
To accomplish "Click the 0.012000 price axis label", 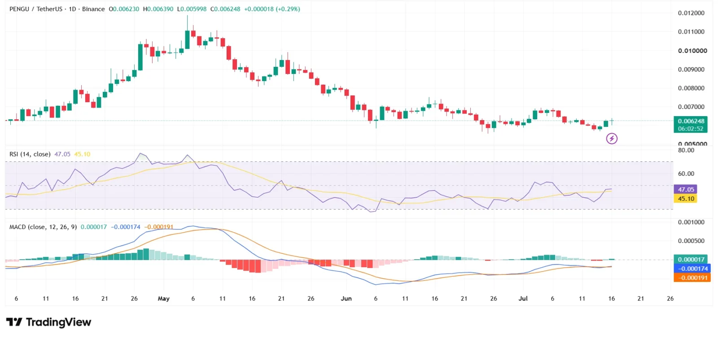I will (692, 13).
